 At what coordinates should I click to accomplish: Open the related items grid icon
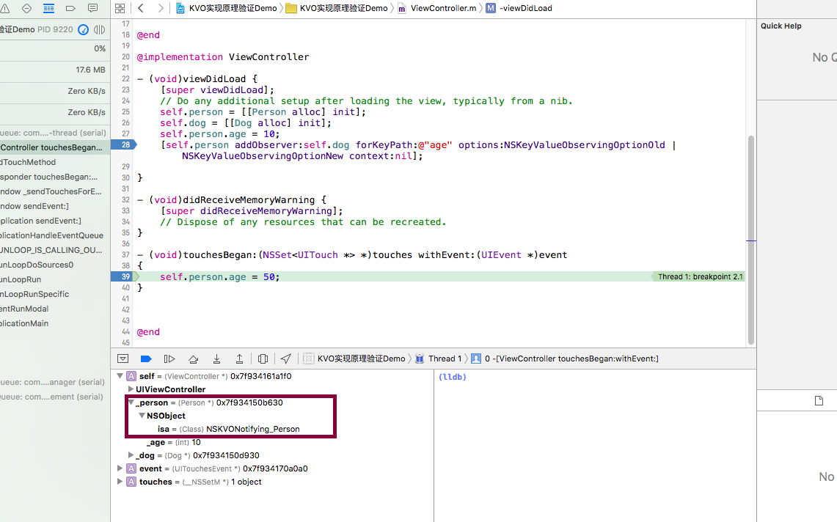coord(120,8)
